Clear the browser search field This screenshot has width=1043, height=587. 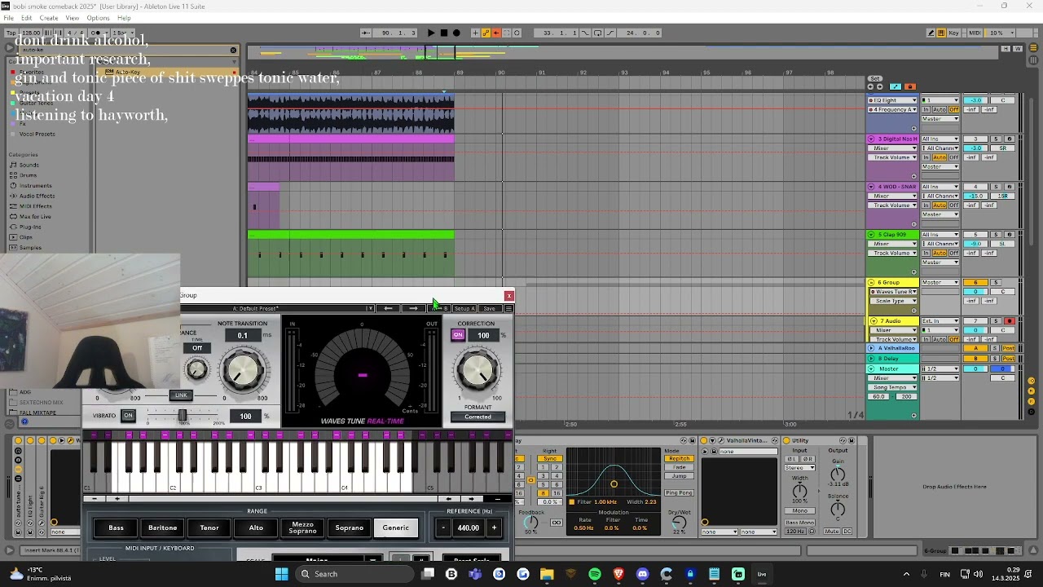coord(233,50)
